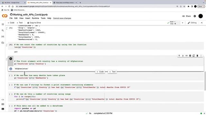Open the RAM and Disk resources dropdown arrow
This screenshot has height=115, width=206.
click(183, 23)
